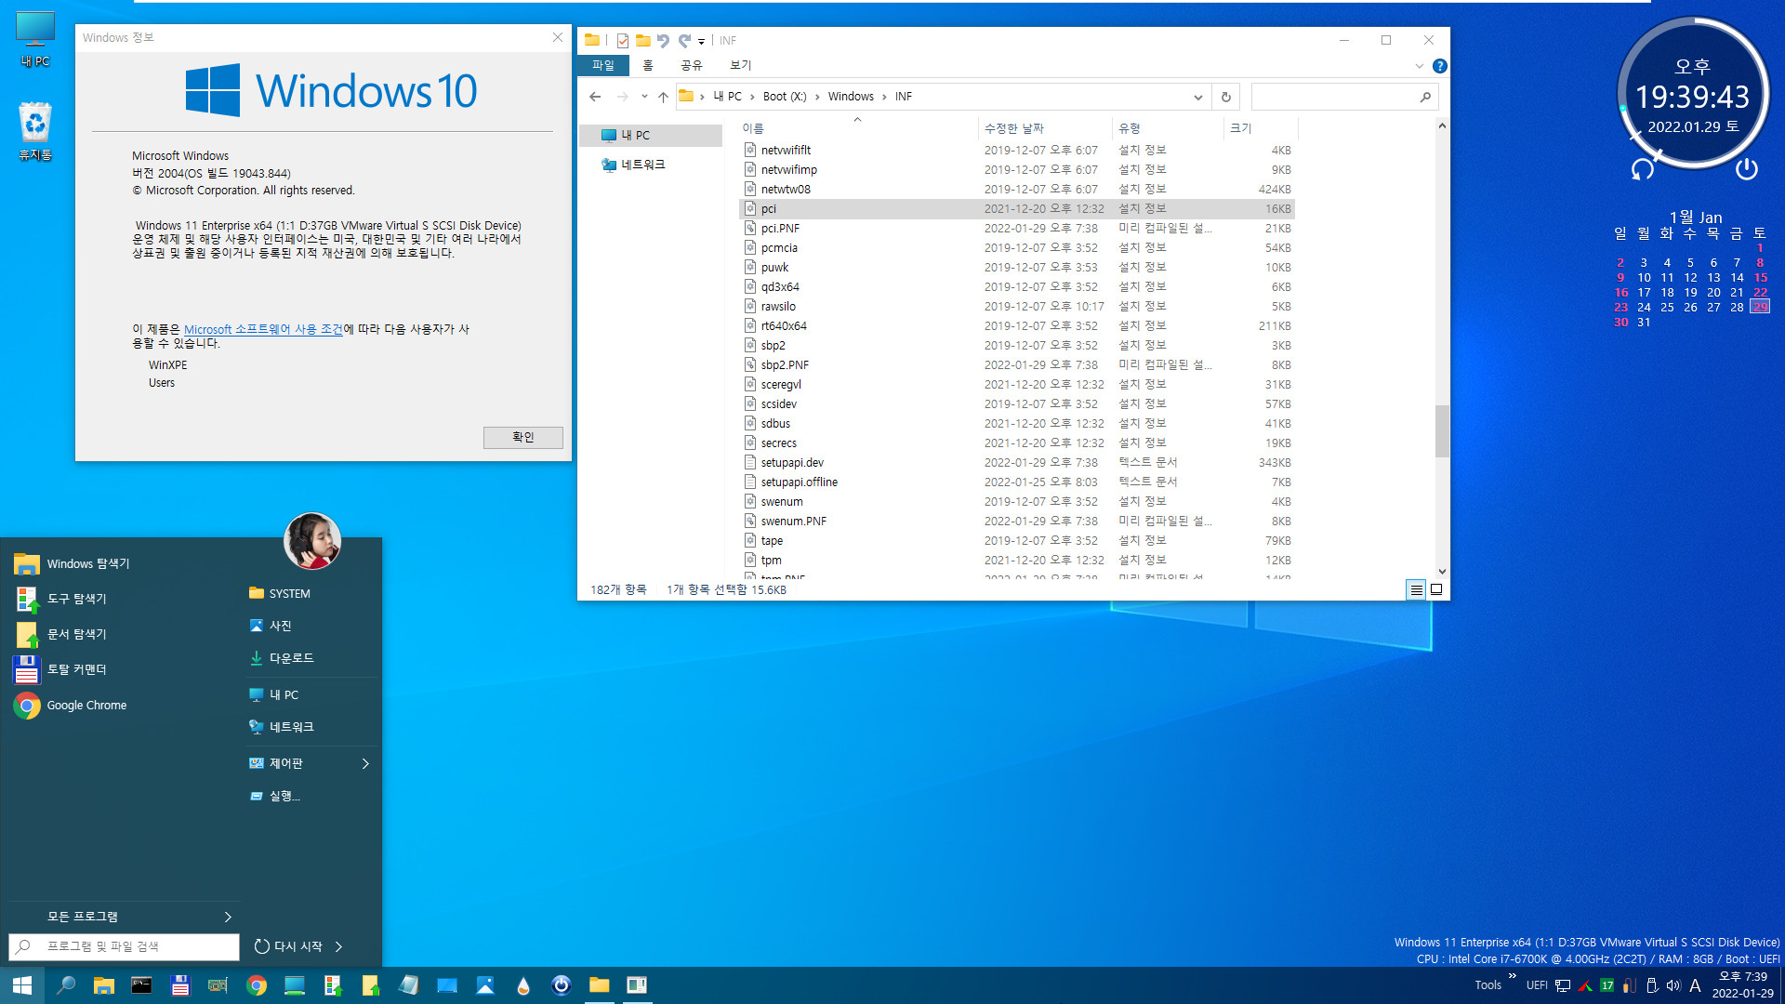Go up one folder in Explorer
This screenshot has width=1785, height=1004.
[x=663, y=97]
